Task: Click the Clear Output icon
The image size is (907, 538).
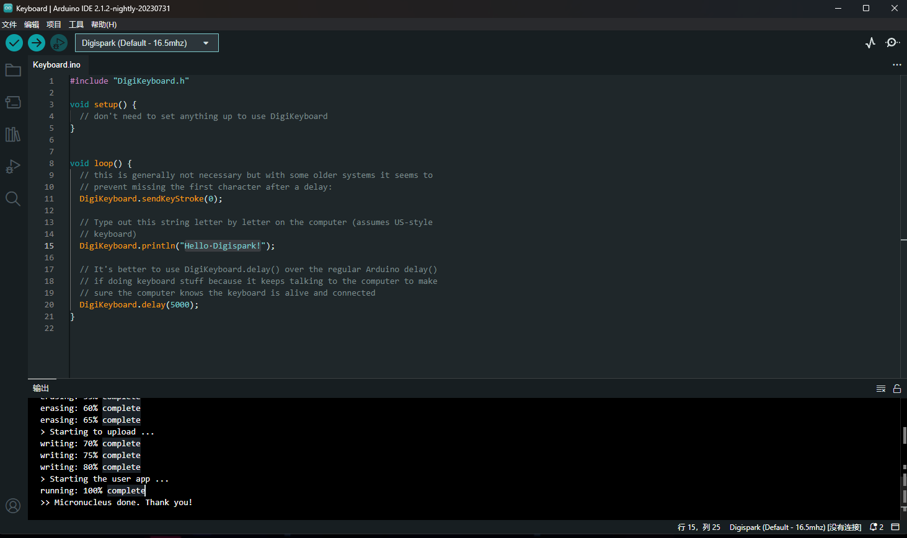Action: pos(880,388)
